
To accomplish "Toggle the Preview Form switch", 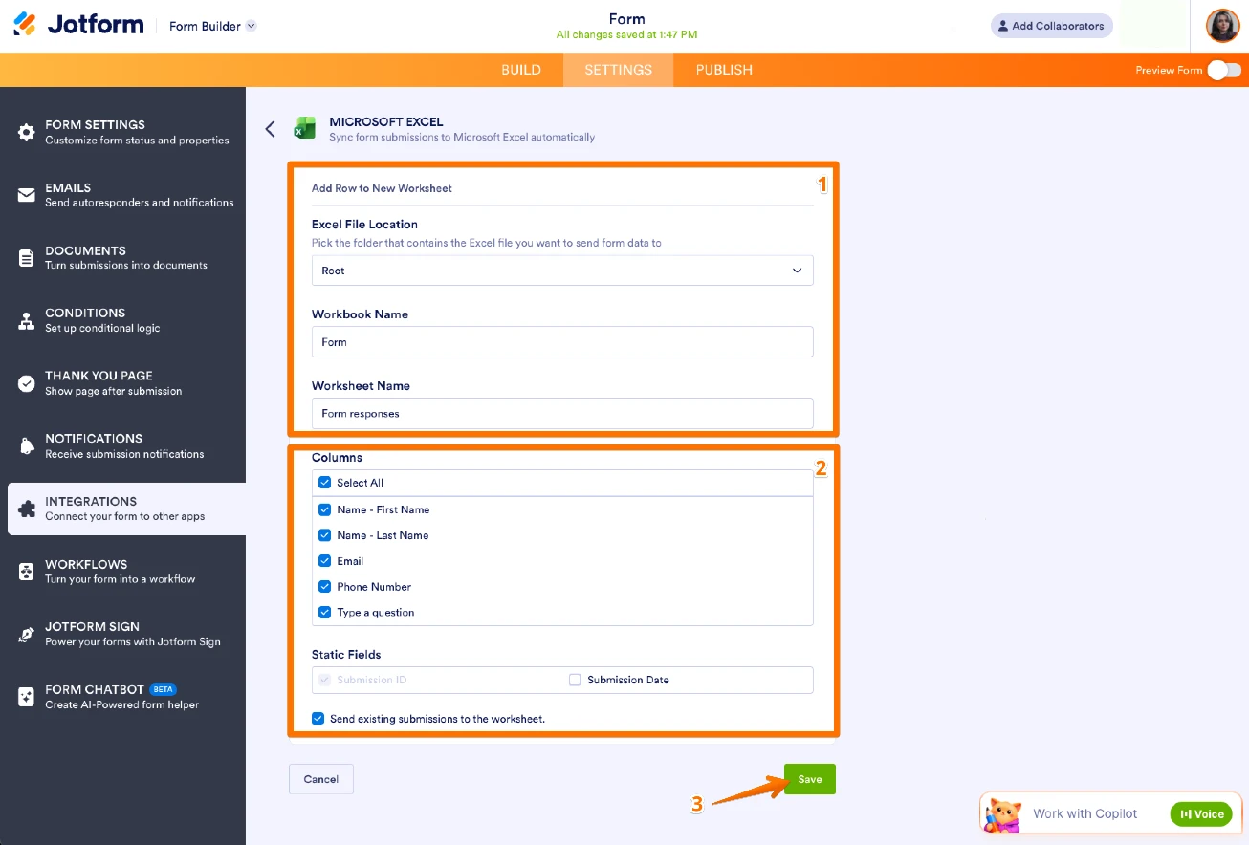I will point(1222,69).
